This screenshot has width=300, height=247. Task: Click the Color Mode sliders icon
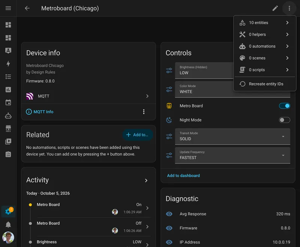point(169,89)
